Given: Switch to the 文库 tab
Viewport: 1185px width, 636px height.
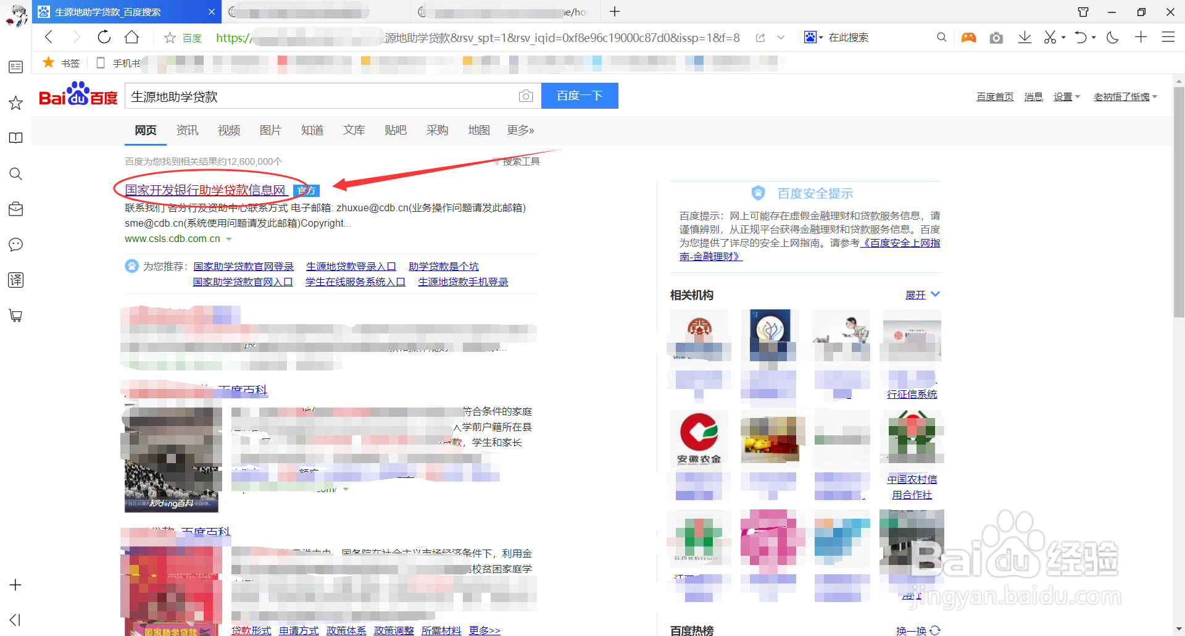Looking at the screenshot, I should pos(354,130).
